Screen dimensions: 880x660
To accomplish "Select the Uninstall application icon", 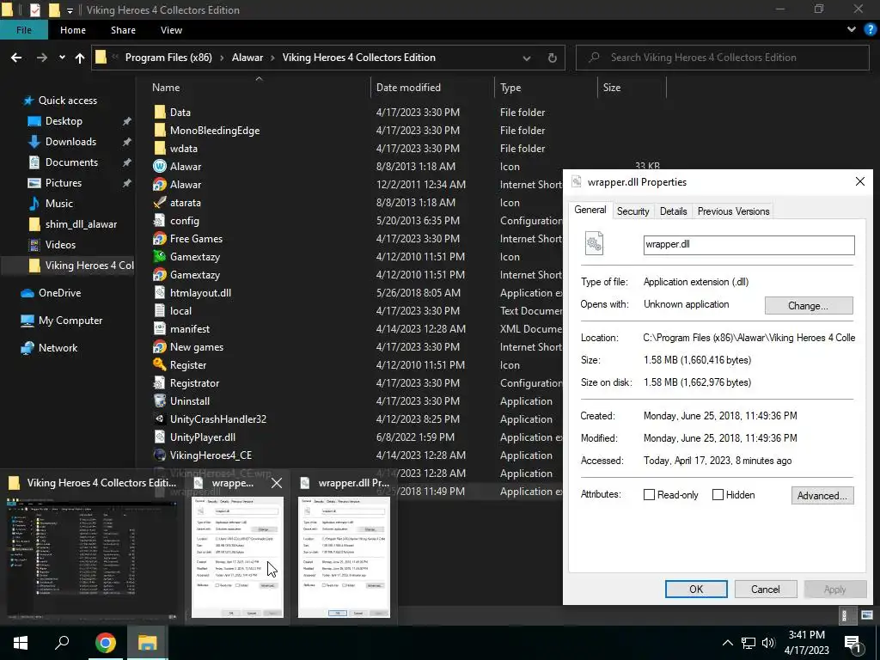I will (160, 400).
